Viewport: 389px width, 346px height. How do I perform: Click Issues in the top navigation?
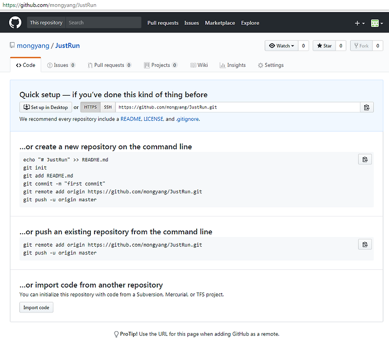point(191,23)
